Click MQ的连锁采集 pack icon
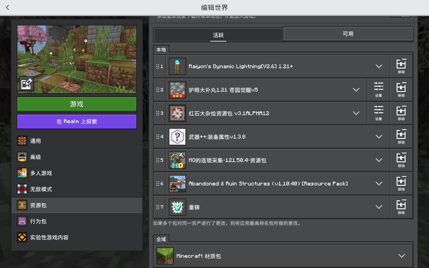 (177, 160)
